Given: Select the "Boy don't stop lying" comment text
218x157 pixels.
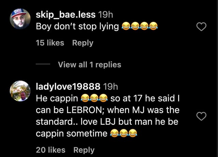Looking at the screenshot, I should coord(77,27).
